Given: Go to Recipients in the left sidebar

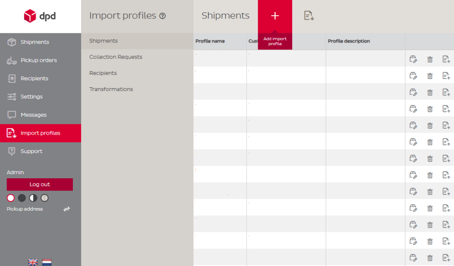Looking at the screenshot, I should pos(40,79).
